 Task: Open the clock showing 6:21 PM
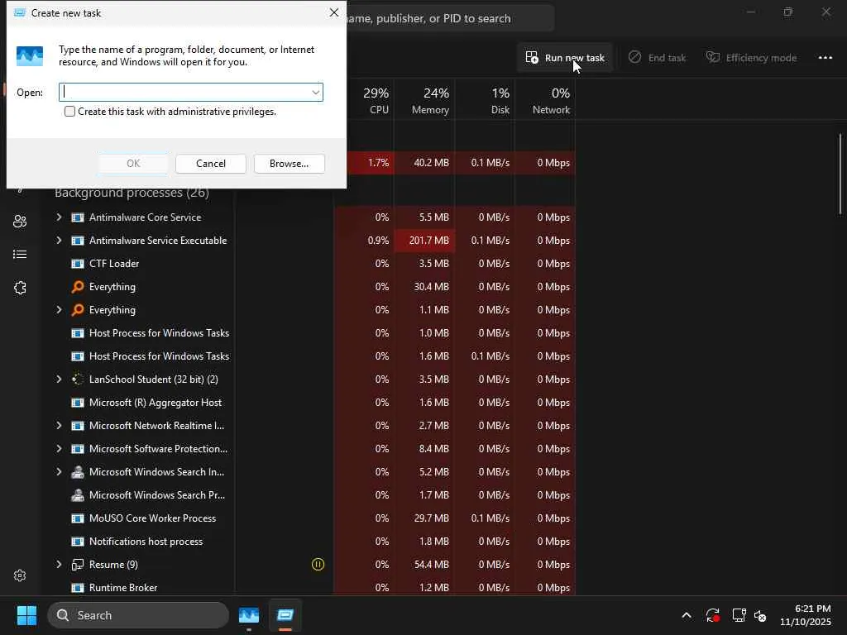[805, 615]
